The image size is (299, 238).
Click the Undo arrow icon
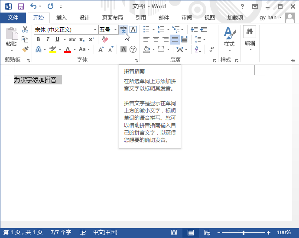point(33,6)
